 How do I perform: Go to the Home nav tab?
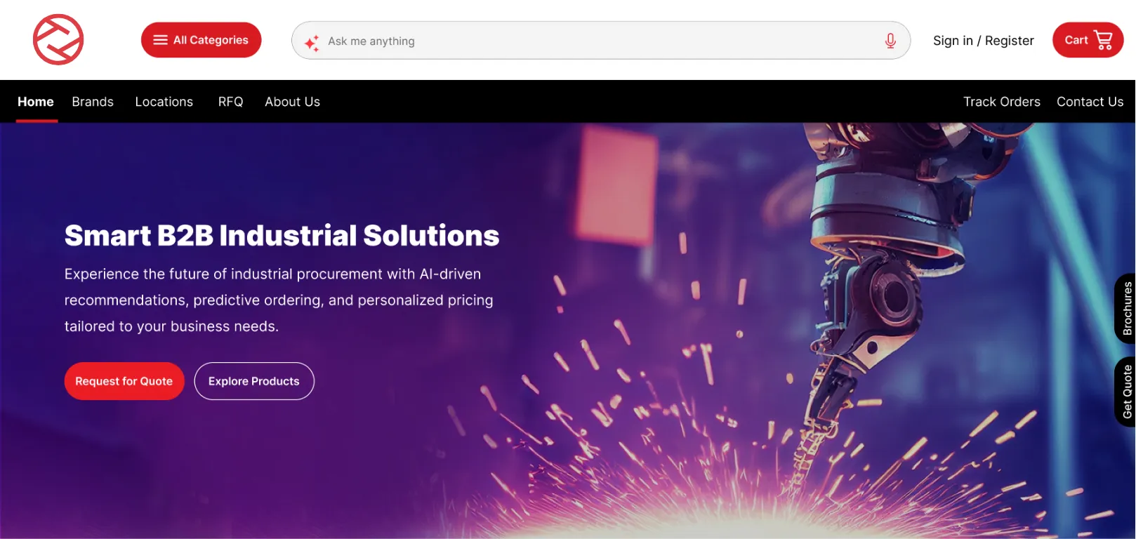coord(36,102)
